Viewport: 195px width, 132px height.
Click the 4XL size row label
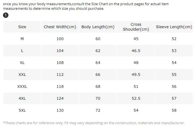point(22,98)
